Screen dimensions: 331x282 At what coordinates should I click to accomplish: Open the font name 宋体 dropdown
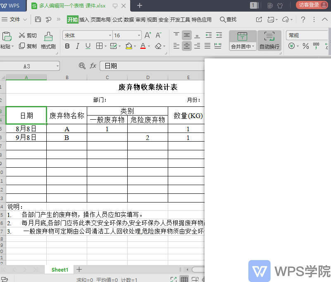pos(110,35)
